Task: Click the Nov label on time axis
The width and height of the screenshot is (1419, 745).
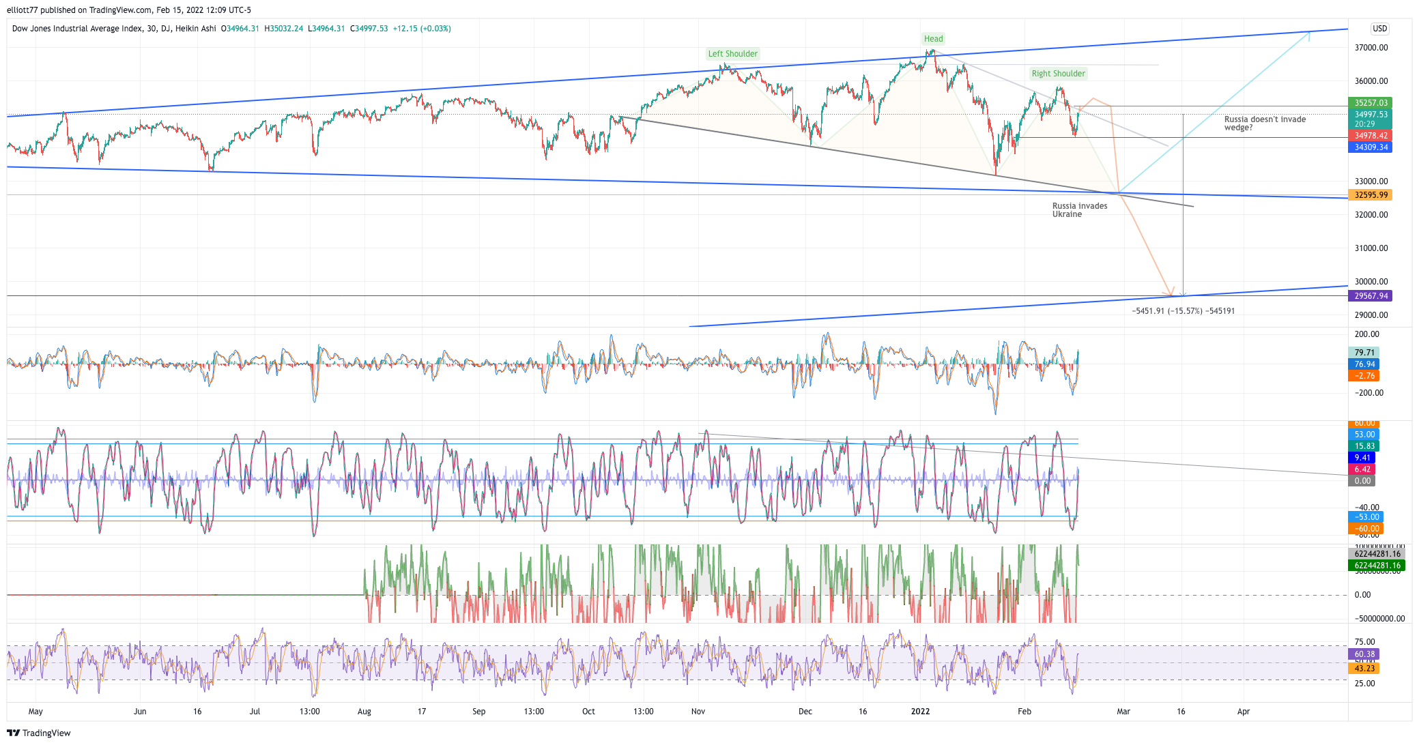Action: pyautogui.click(x=698, y=712)
